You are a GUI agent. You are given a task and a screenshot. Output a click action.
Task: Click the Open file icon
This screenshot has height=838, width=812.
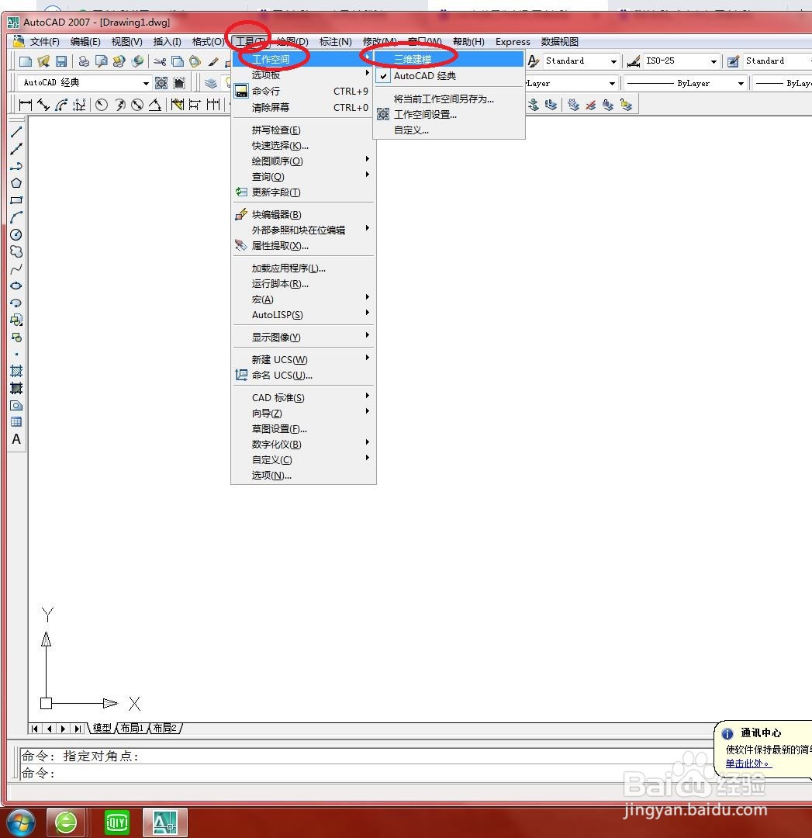(43, 61)
